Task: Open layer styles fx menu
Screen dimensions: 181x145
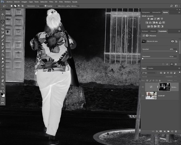Action: coord(157,131)
